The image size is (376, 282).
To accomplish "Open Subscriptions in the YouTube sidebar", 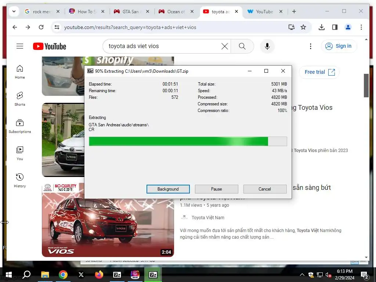I will tap(20, 126).
